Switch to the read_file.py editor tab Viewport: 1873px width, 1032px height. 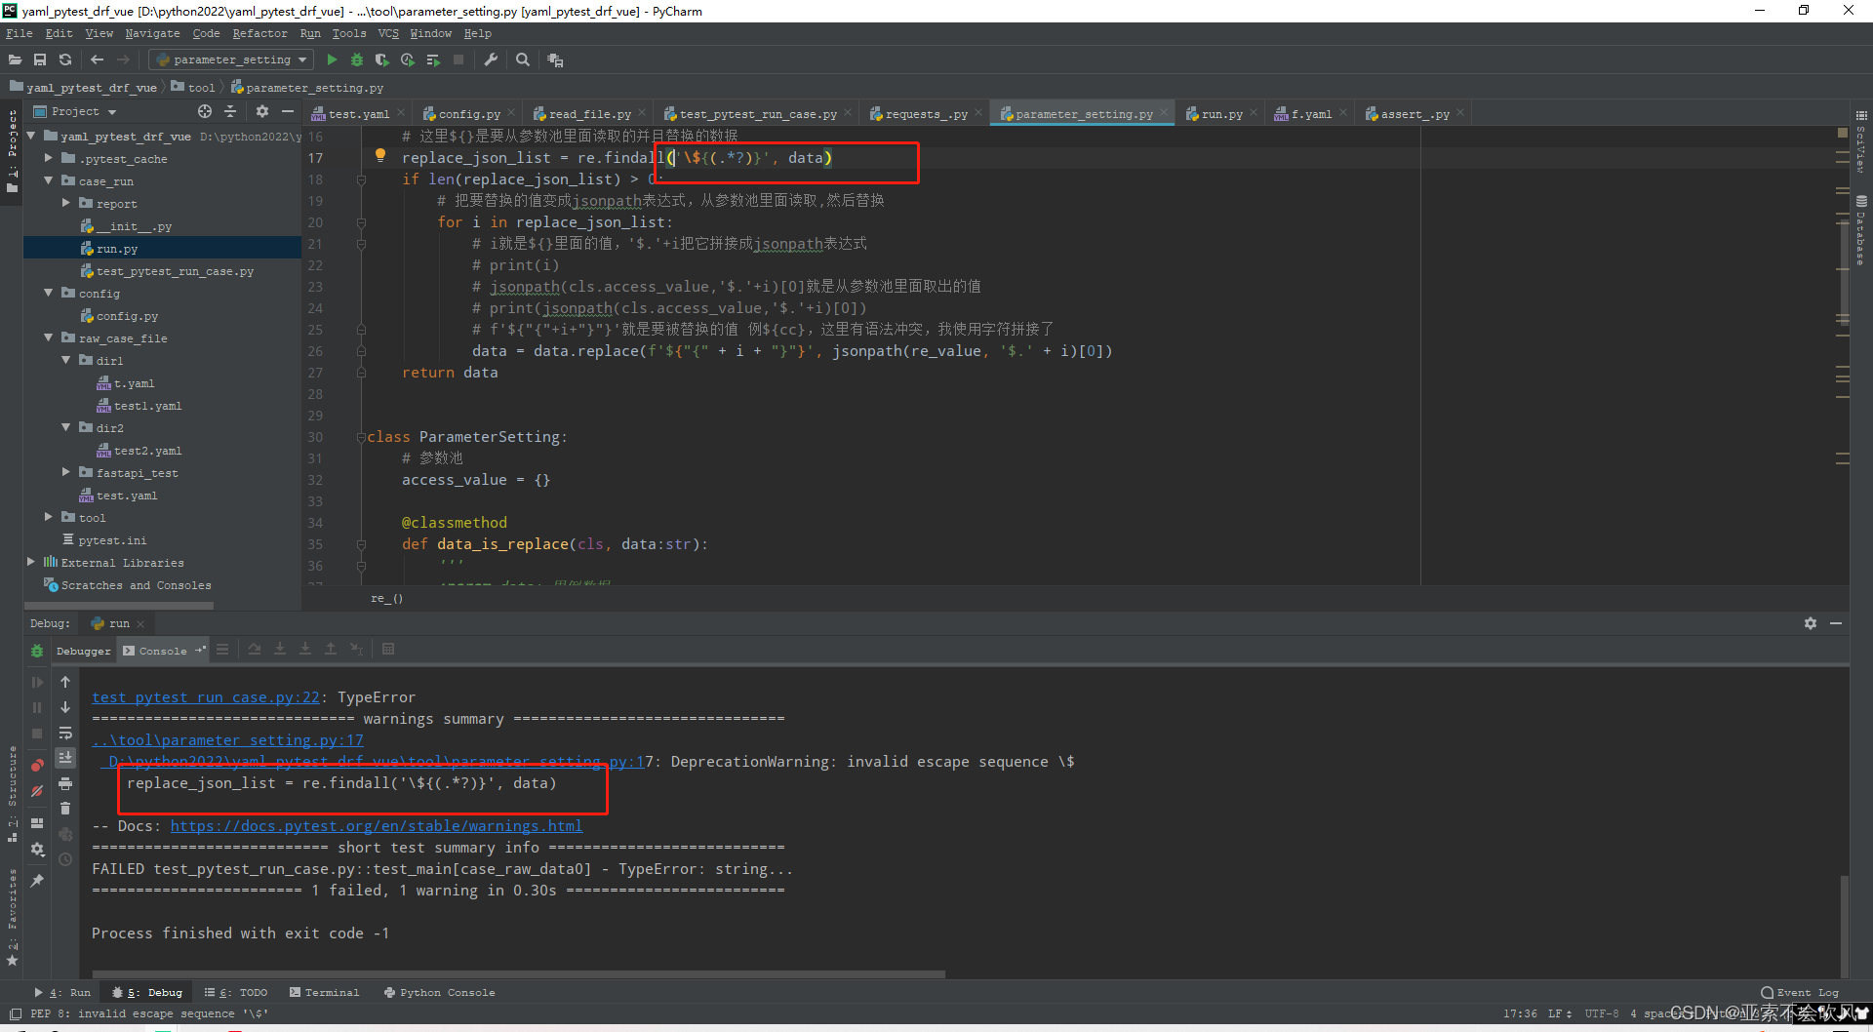(x=589, y=114)
